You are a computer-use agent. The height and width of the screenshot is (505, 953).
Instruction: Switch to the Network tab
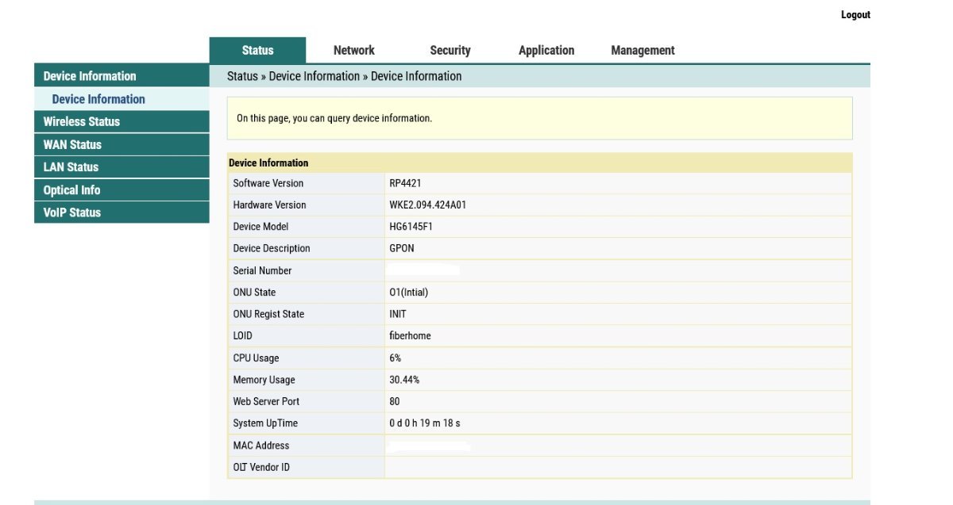353,50
